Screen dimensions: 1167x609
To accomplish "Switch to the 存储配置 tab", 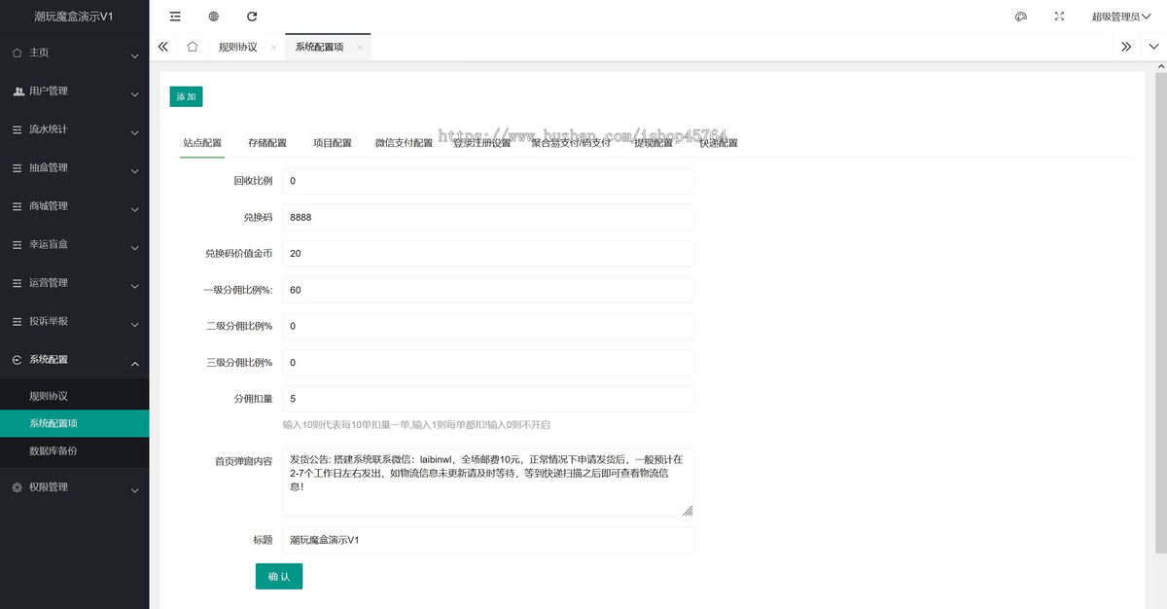I will coord(267,143).
